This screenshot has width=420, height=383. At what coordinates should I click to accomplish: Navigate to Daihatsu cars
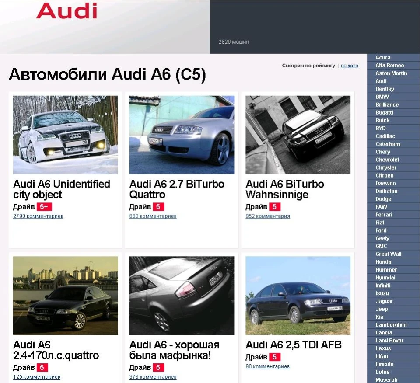(386, 191)
